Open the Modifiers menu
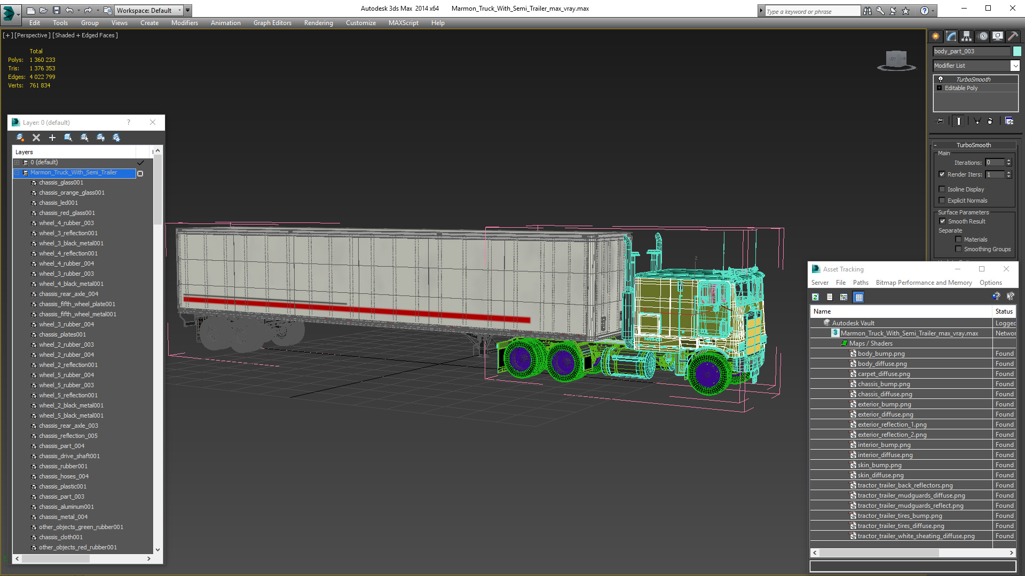This screenshot has height=576, width=1025. [184, 23]
